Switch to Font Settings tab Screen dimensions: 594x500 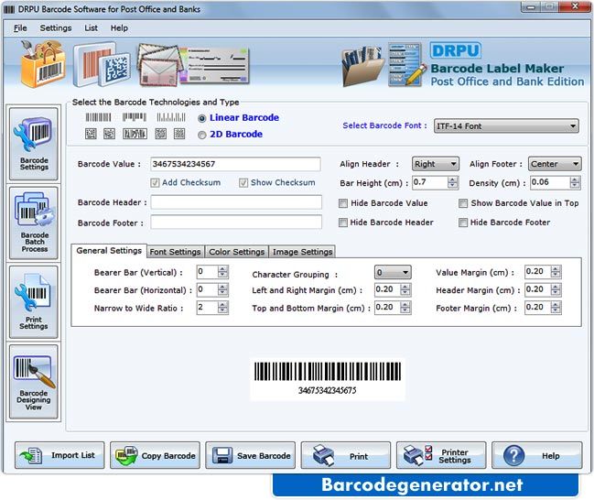point(175,252)
